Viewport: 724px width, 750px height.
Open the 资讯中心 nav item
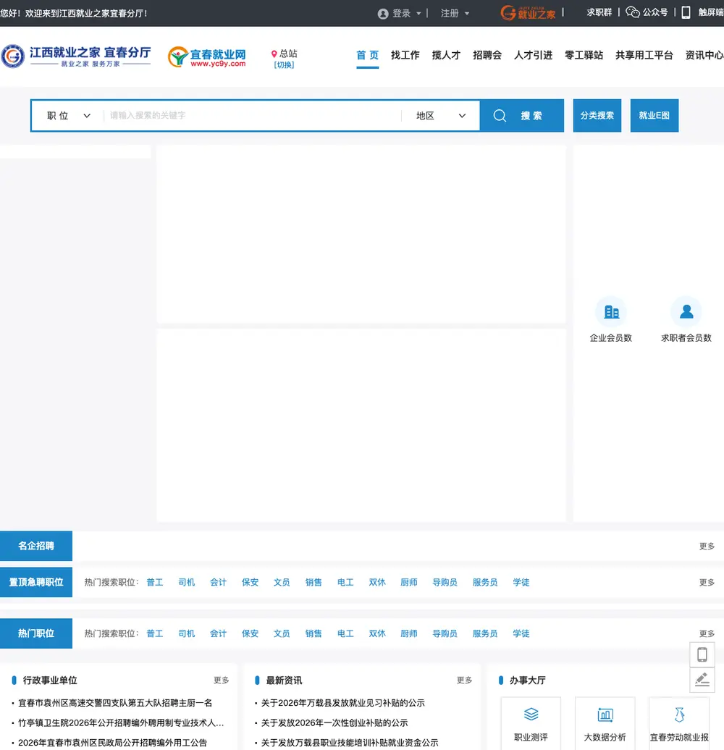click(x=704, y=56)
